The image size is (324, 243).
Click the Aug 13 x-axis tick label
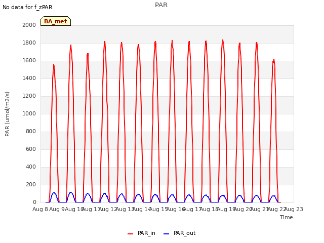click(125, 209)
